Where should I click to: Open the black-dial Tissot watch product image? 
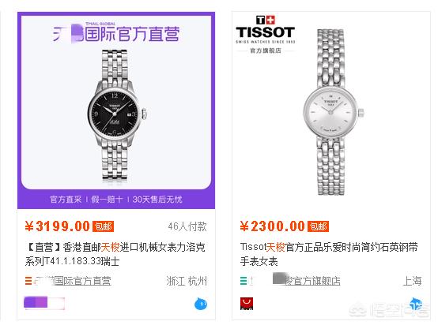point(116,116)
